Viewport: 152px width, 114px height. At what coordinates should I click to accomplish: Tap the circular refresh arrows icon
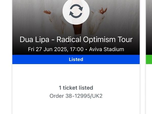tap(76, 11)
